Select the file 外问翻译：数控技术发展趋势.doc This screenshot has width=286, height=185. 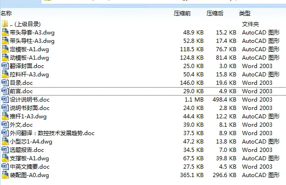tap(52, 133)
